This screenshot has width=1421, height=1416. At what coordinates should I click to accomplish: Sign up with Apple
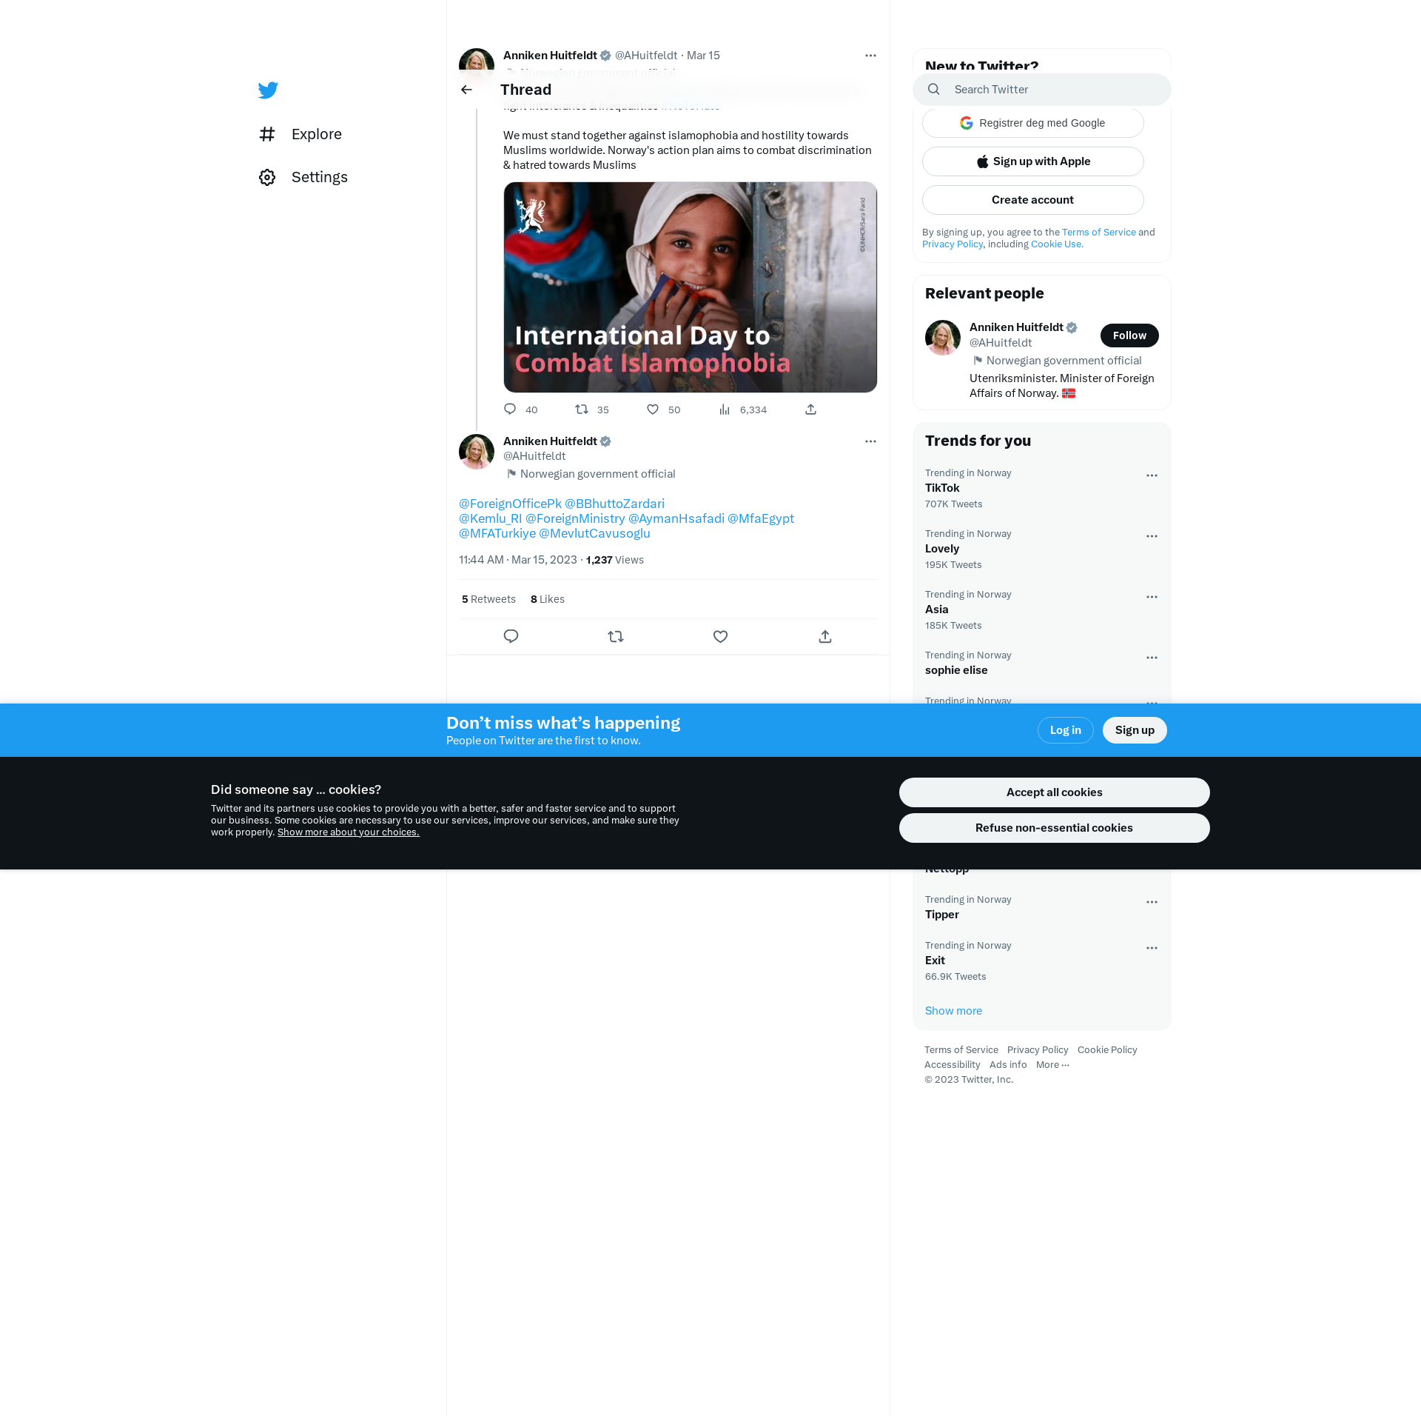1033,161
